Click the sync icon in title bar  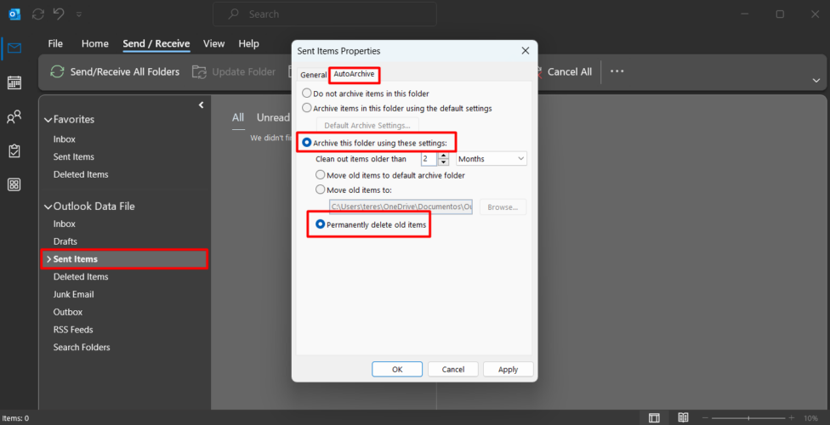(38, 14)
